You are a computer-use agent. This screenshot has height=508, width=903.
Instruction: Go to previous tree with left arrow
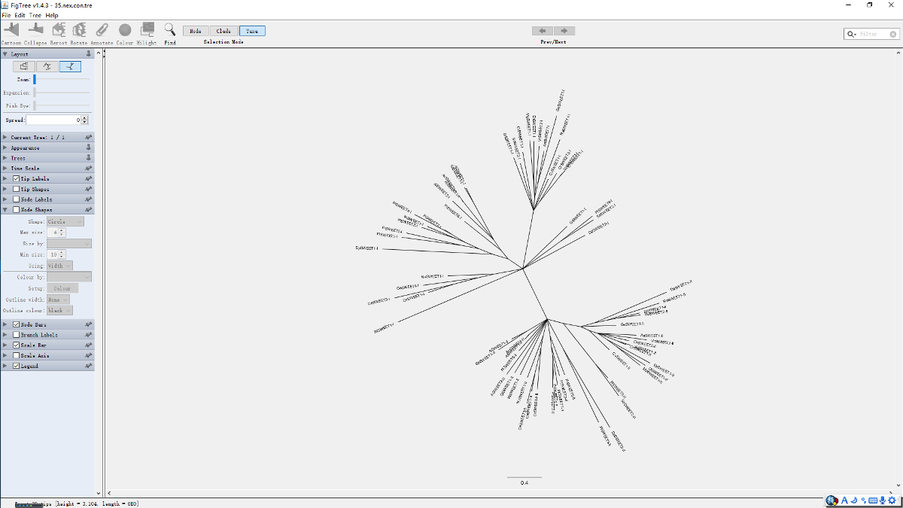(543, 31)
